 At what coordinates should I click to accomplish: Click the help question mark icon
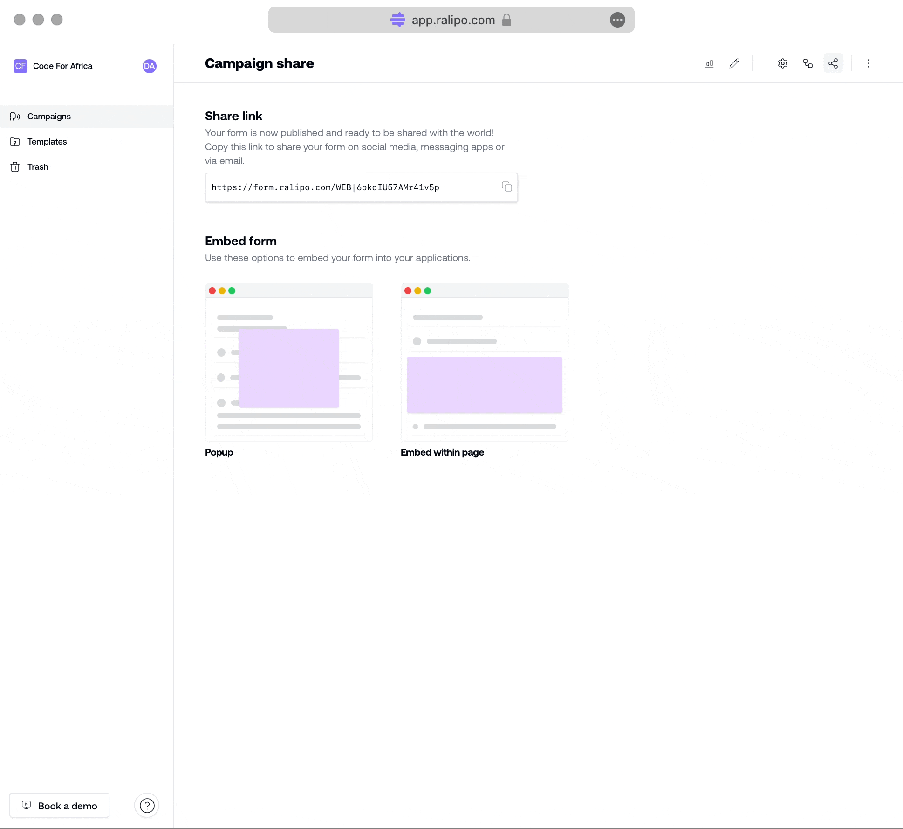click(147, 805)
